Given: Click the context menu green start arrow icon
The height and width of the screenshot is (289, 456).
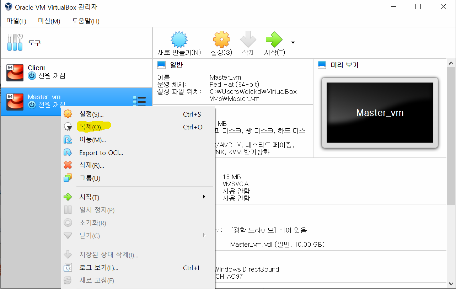Looking at the screenshot, I should [68, 197].
